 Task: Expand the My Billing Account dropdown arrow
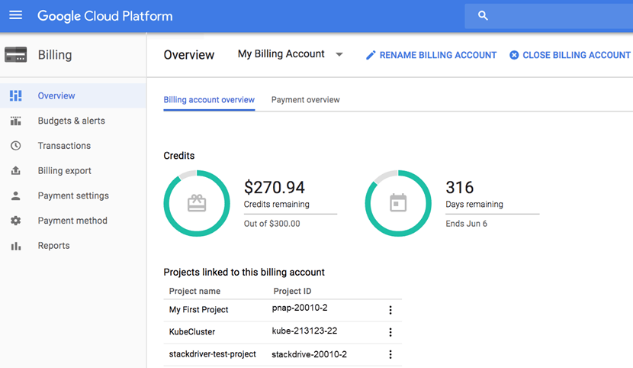pos(339,54)
